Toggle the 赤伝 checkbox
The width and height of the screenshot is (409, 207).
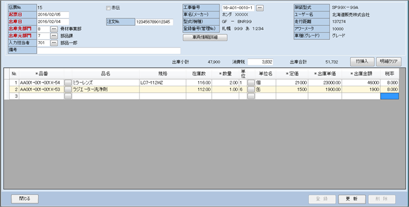tap(108, 8)
